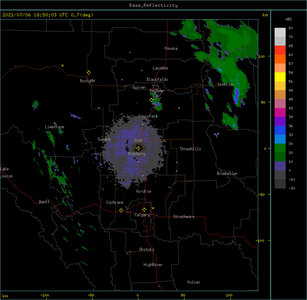Click the white asterisk marker above Limestone
307x300 pixels.
click(55, 123)
